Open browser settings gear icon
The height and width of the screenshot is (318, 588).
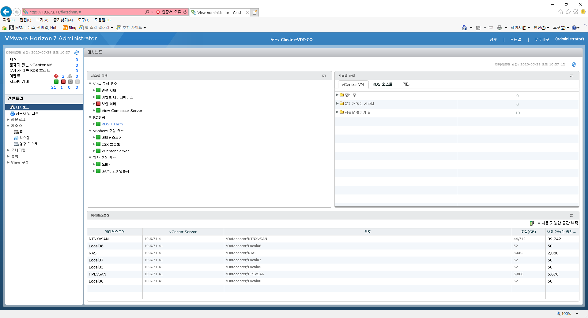coord(576,12)
